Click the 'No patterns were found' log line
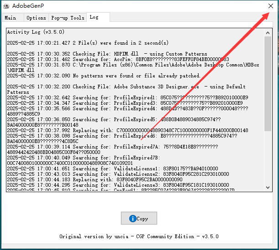279x250 pixels. [x=104, y=76]
